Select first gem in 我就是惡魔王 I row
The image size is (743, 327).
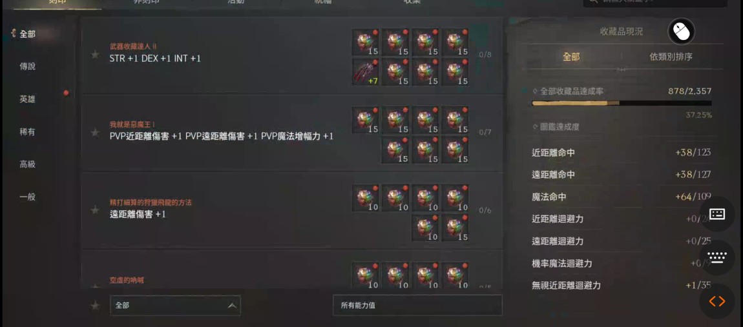pos(365,120)
